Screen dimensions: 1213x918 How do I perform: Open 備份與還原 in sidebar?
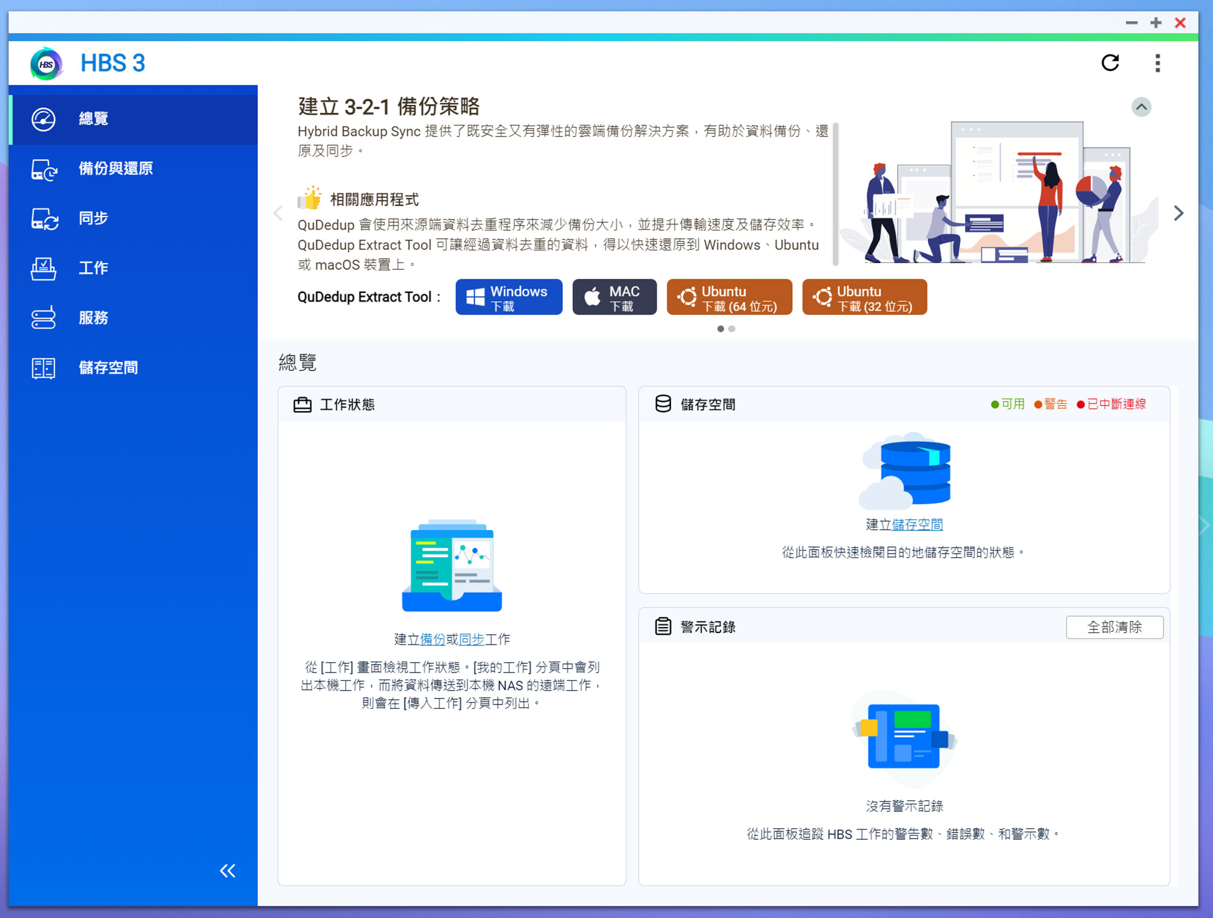click(x=133, y=169)
